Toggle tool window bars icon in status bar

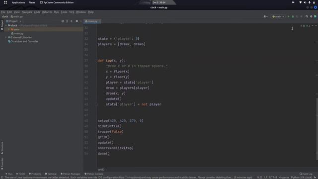(2, 178)
